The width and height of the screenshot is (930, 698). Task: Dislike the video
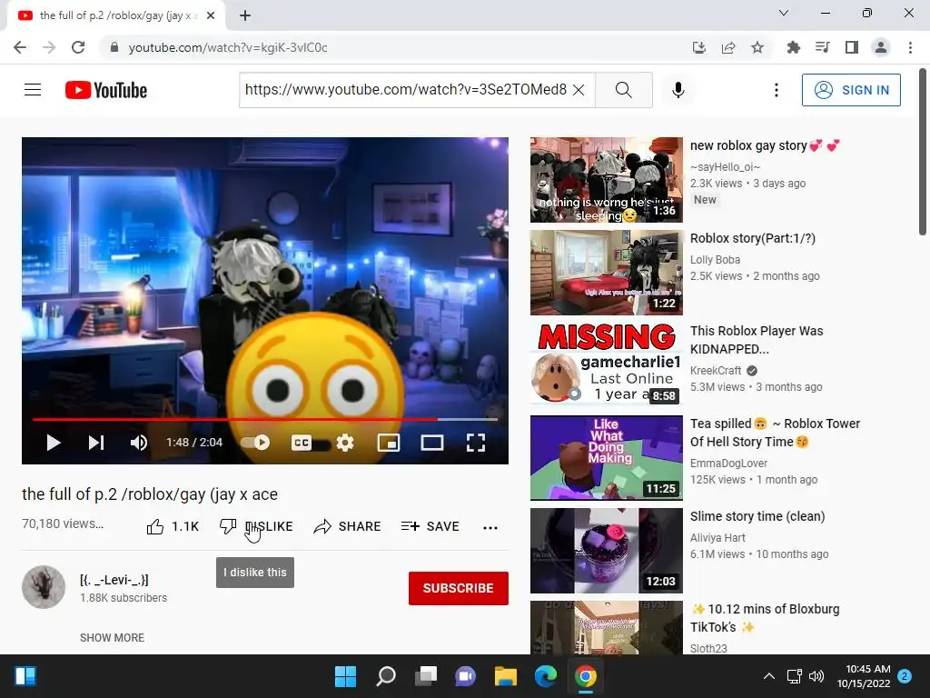click(x=255, y=526)
